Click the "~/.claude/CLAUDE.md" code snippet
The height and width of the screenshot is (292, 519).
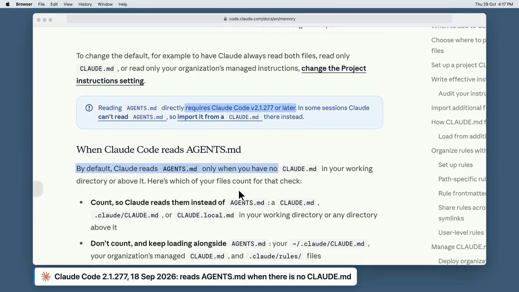328,244
